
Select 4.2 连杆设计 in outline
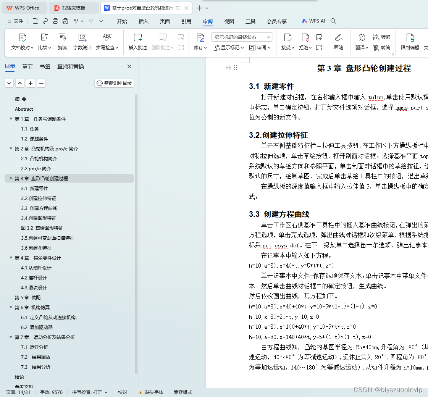pyautogui.click(x=34, y=278)
